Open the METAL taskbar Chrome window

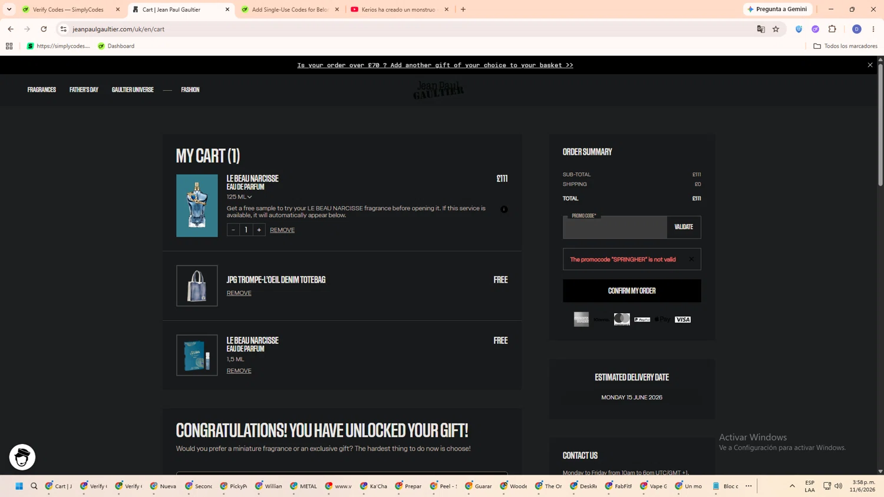click(x=304, y=486)
